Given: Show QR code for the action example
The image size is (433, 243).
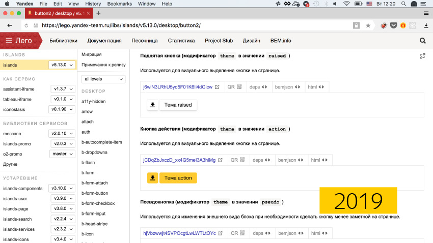Looking at the screenshot, I should pos(238,160).
